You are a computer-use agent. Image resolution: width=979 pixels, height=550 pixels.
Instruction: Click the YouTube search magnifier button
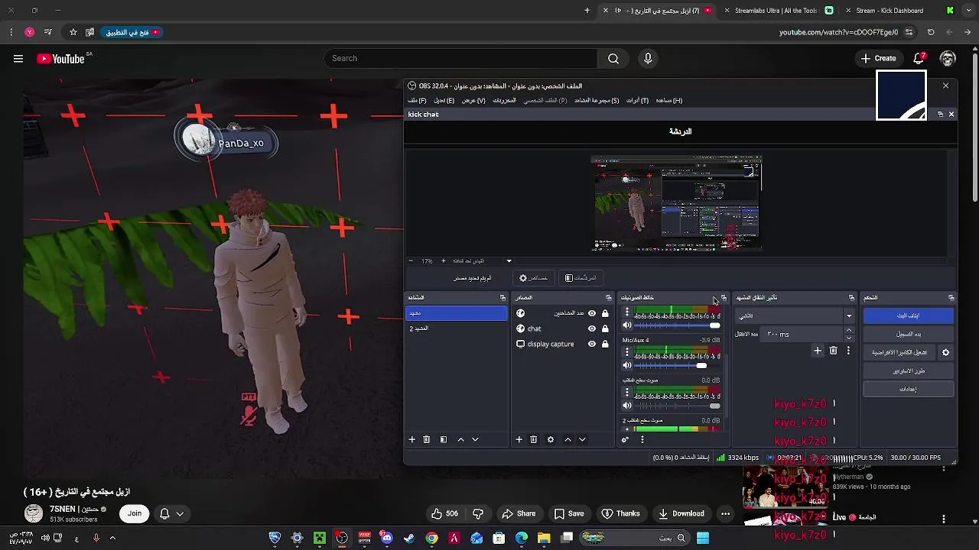[x=613, y=59]
